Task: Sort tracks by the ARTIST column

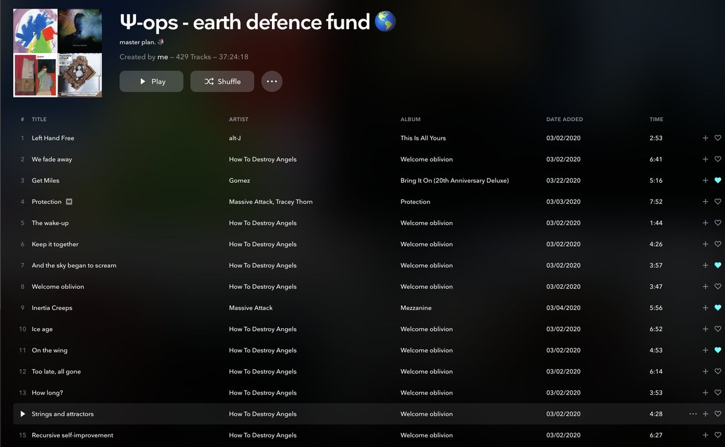Action: 239,119
